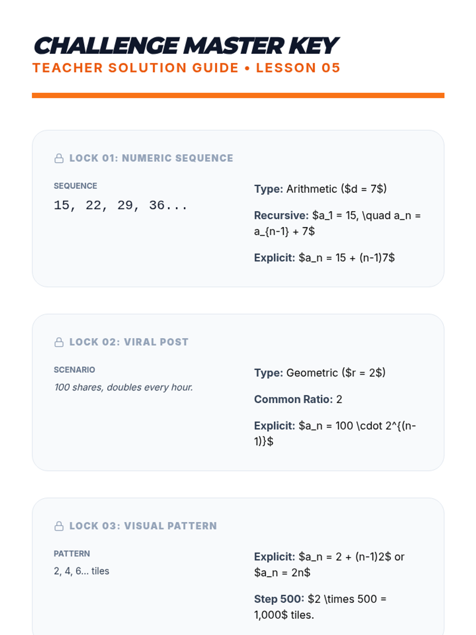The width and height of the screenshot is (476, 635).
Task: Click the lock icon beside Lock 01
Action: (x=59, y=158)
